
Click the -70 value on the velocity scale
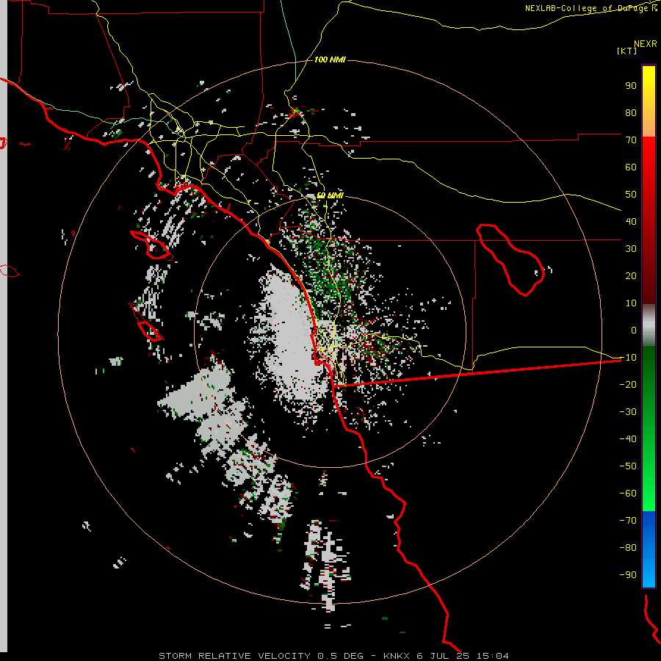tap(628, 521)
